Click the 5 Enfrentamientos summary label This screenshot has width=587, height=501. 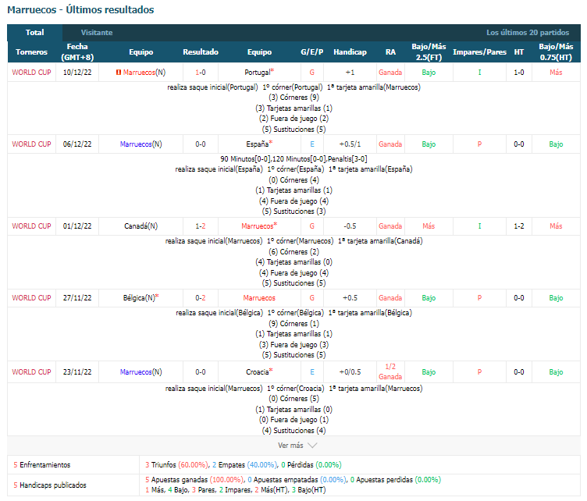click(42, 464)
